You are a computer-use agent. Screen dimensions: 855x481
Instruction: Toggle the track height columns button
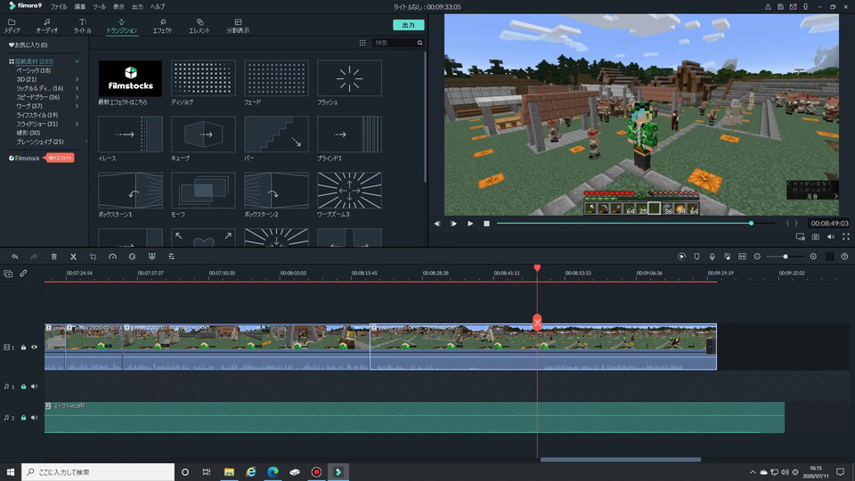point(829,257)
